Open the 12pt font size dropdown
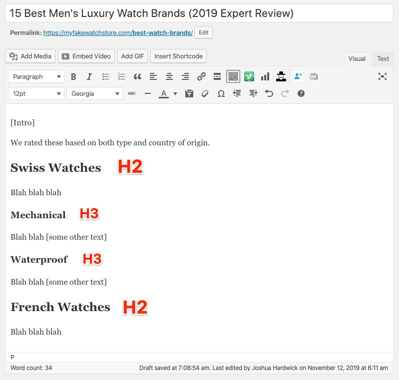Screen dimensions: 399x380 click(x=36, y=94)
